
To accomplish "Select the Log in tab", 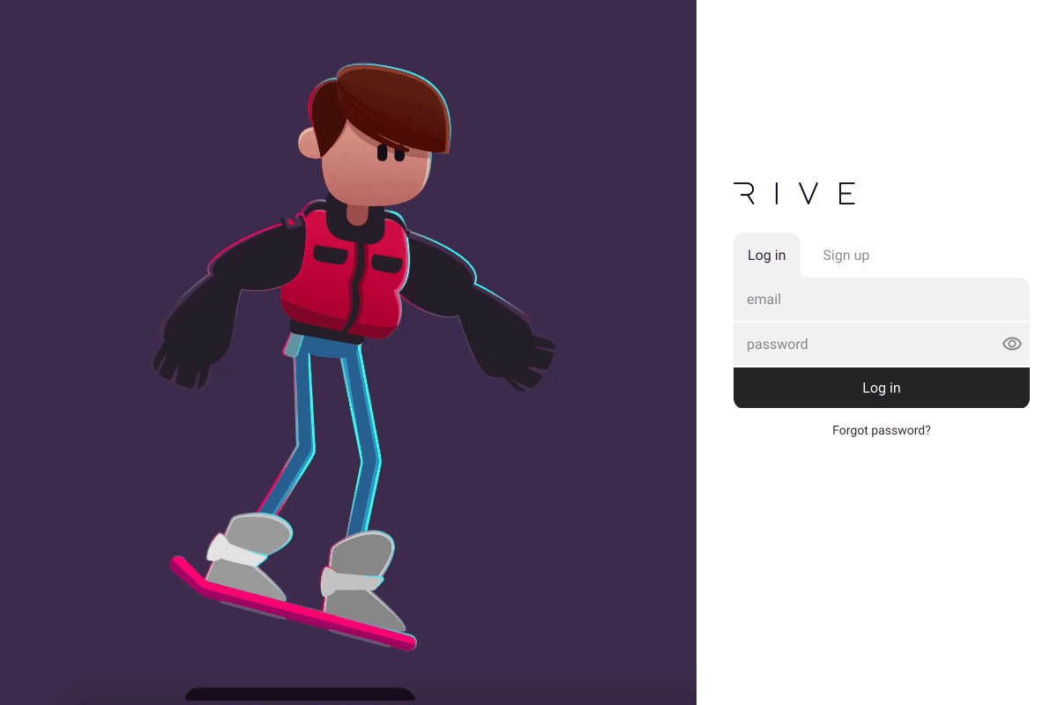I will pyautogui.click(x=766, y=256).
